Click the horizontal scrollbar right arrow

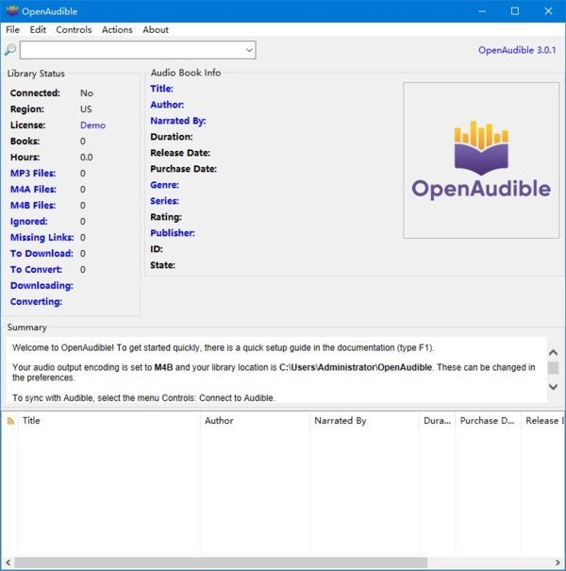click(x=558, y=563)
